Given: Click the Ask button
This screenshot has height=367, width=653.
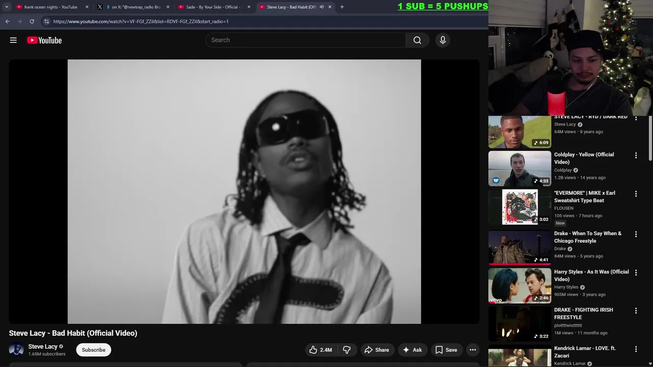Looking at the screenshot, I should tap(412, 350).
